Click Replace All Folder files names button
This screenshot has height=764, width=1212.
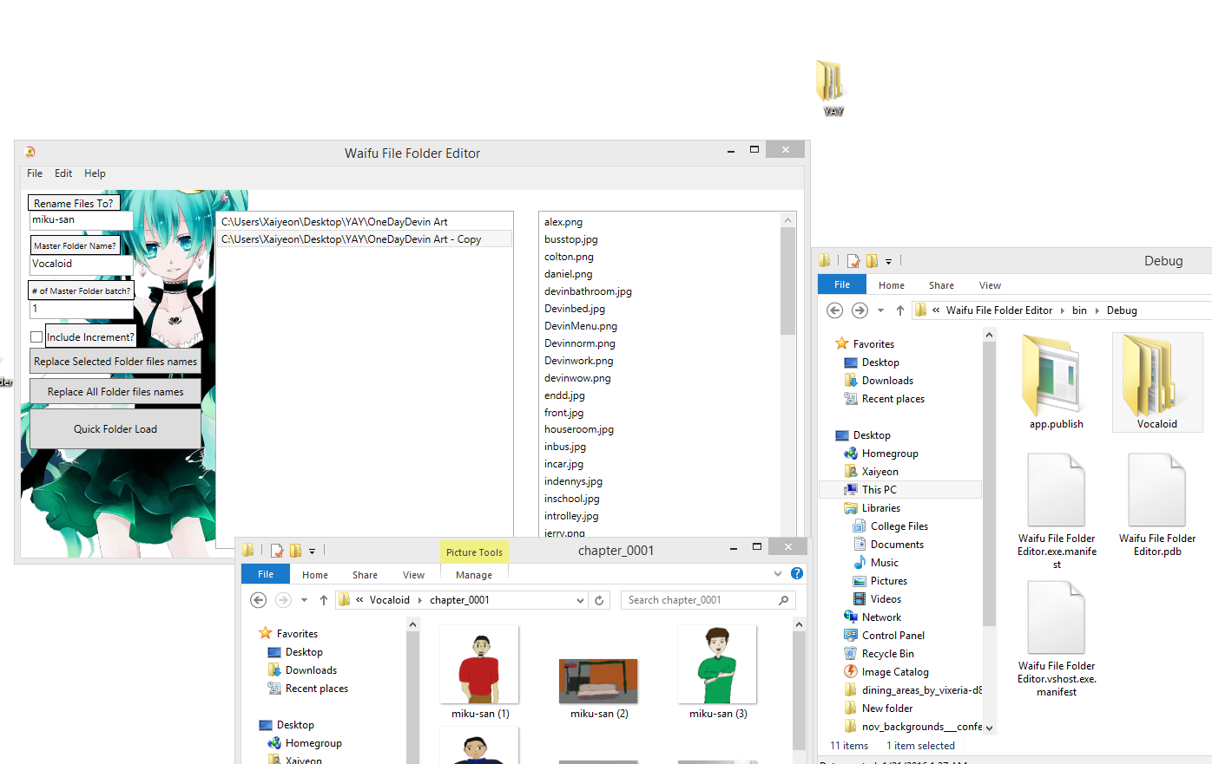click(115, 392)
